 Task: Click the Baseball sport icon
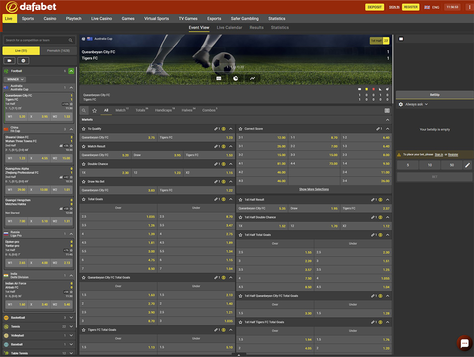[6, 344]
